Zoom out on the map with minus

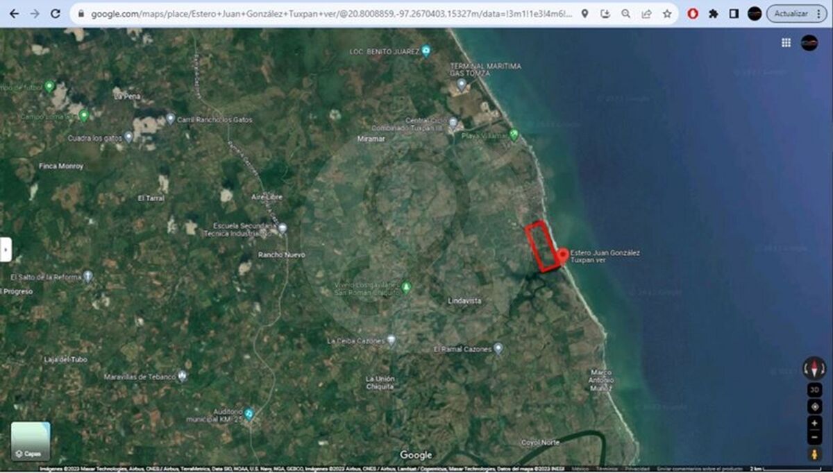click(x=815, y=438)
